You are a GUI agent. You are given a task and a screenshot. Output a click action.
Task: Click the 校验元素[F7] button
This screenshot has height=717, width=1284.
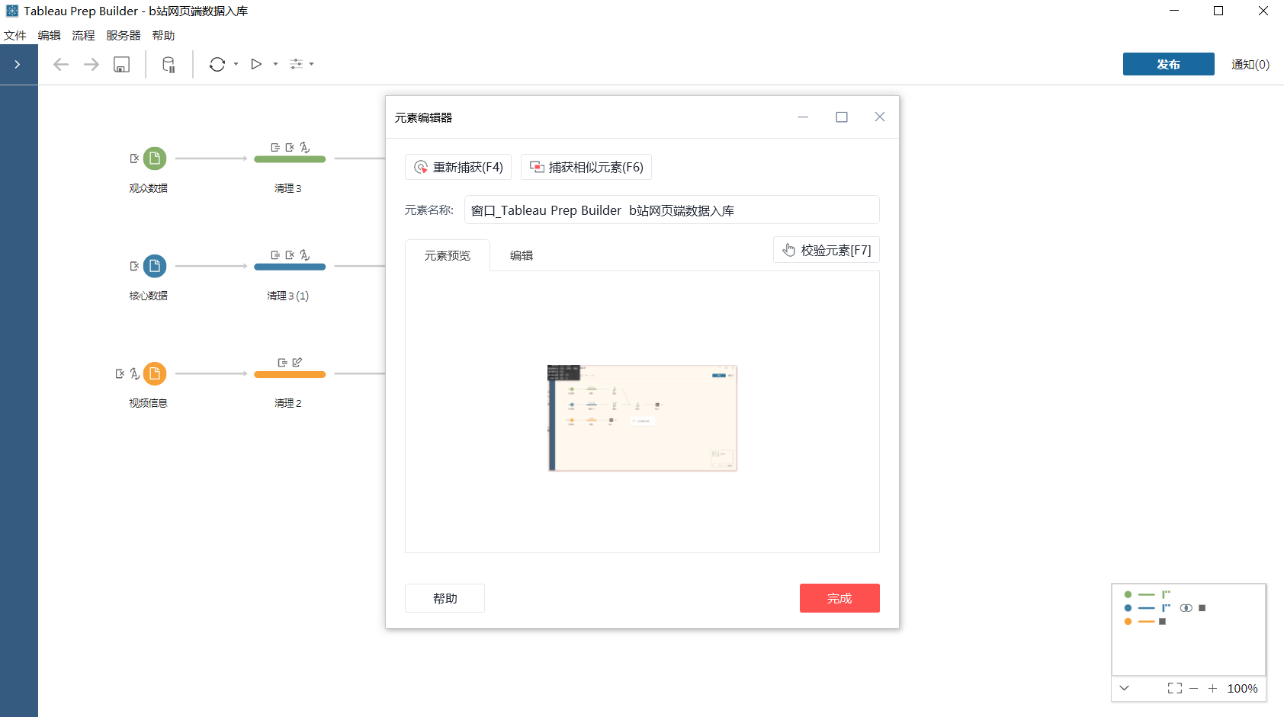tap(827, 250)
